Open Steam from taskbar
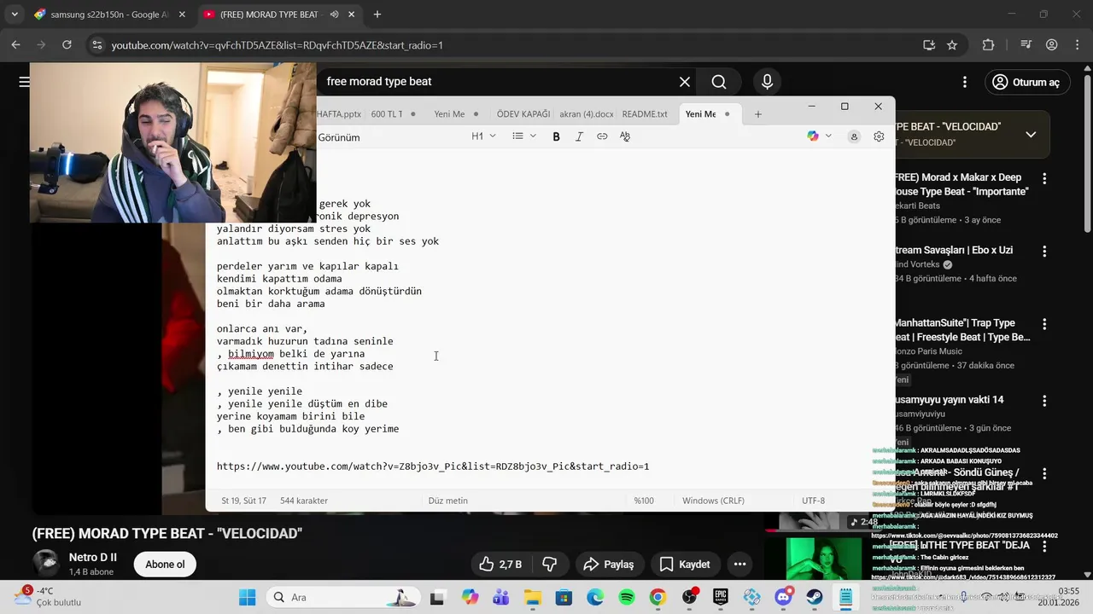 (x=815, y=597)
